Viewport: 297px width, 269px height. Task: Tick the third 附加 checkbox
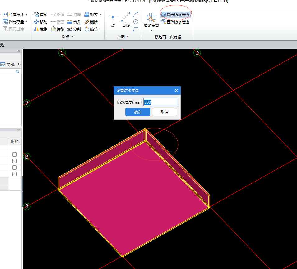15,168
